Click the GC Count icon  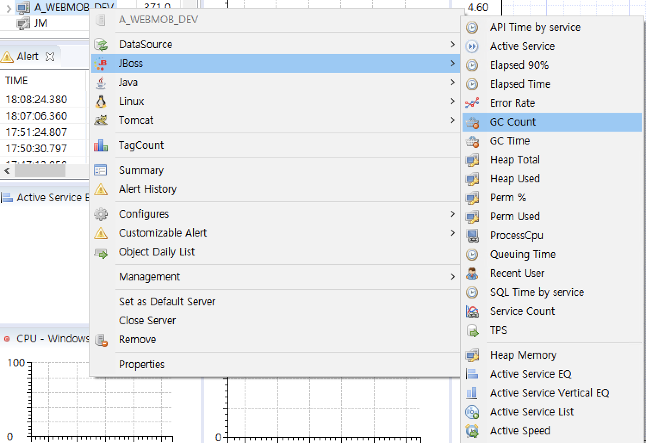tap(472, 122)
